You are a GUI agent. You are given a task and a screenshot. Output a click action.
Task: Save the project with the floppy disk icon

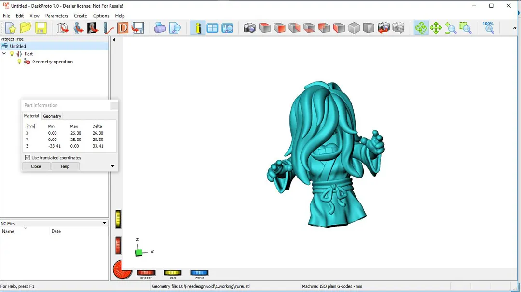tap(41, 28)
